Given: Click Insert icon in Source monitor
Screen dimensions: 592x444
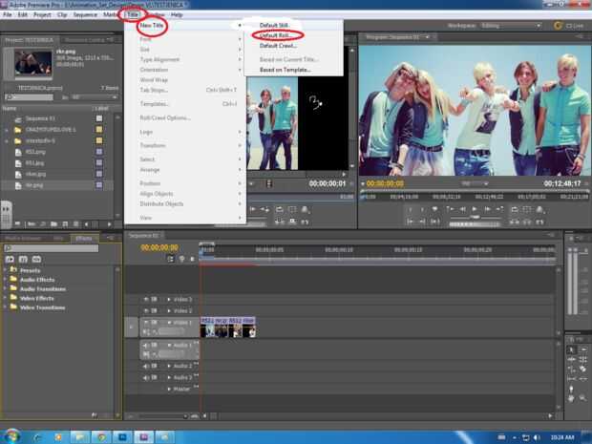Looking at the screenshot, I should pos(279,222).
